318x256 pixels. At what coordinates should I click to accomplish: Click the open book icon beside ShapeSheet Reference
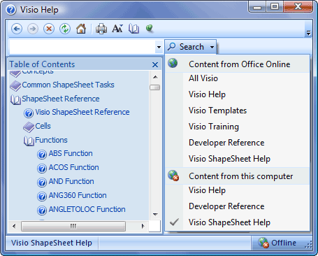(x=15, y=99)
